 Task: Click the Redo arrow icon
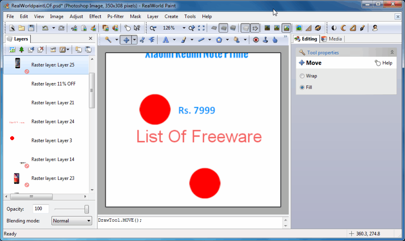[x=62, y=28]
